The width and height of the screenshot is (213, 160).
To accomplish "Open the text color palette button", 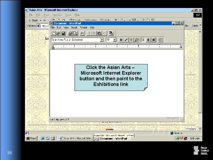I will [x=136, y=40].
